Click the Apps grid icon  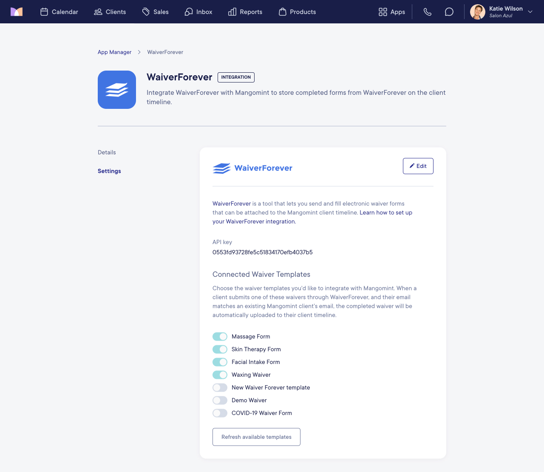coord(383,12)
